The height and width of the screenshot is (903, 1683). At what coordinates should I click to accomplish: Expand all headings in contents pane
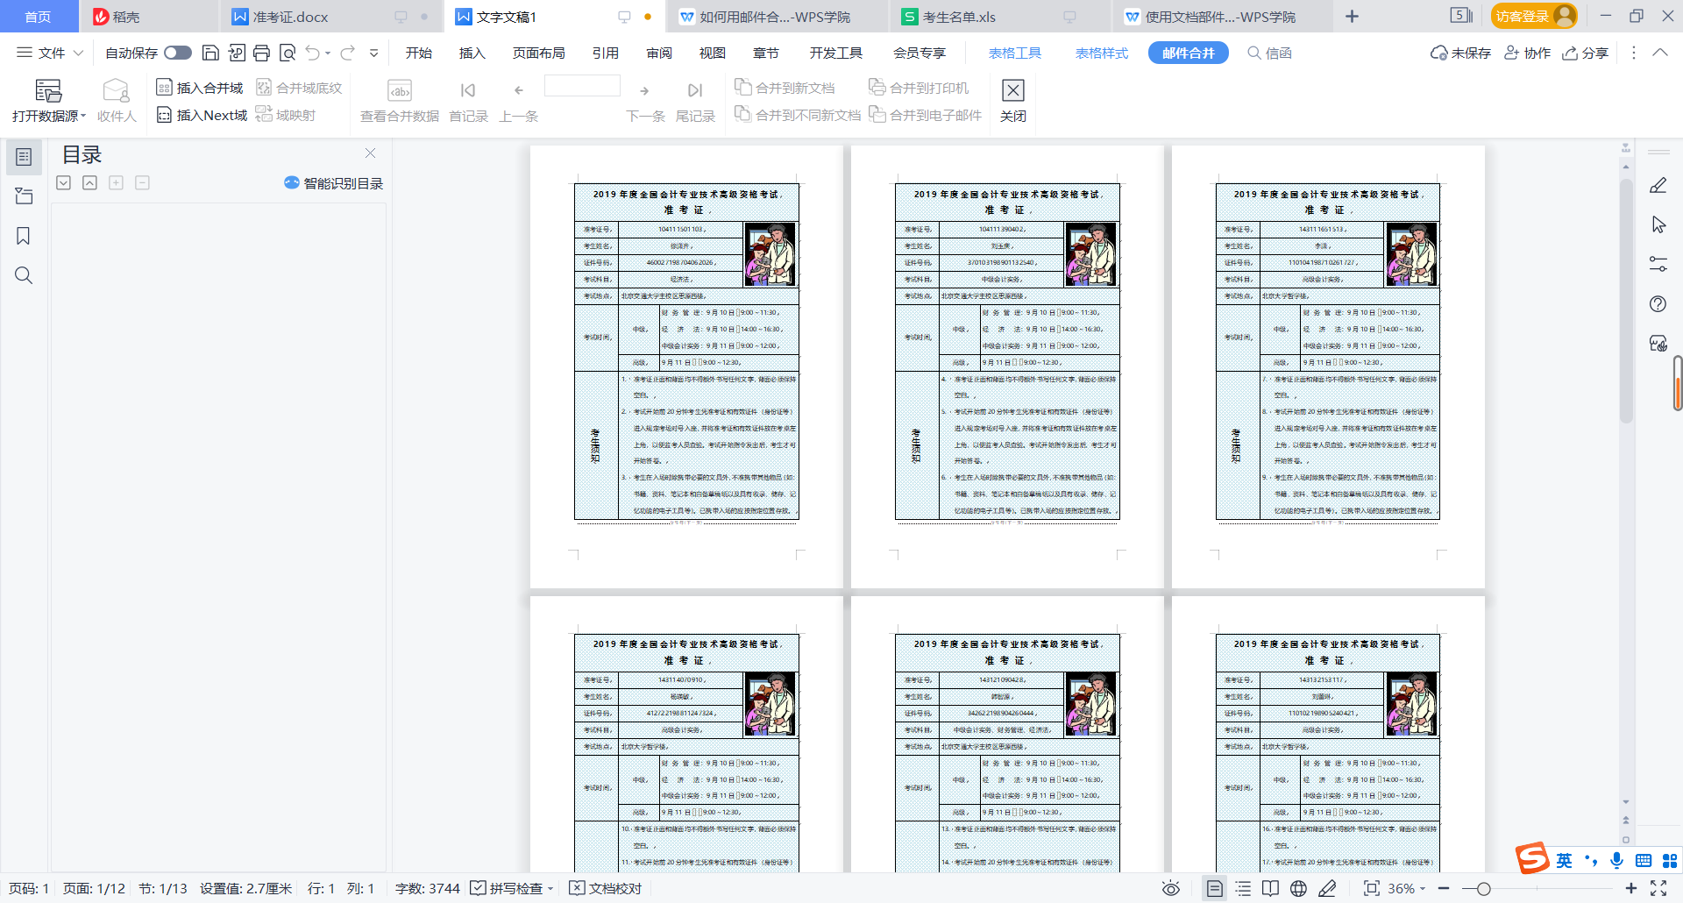63,182
